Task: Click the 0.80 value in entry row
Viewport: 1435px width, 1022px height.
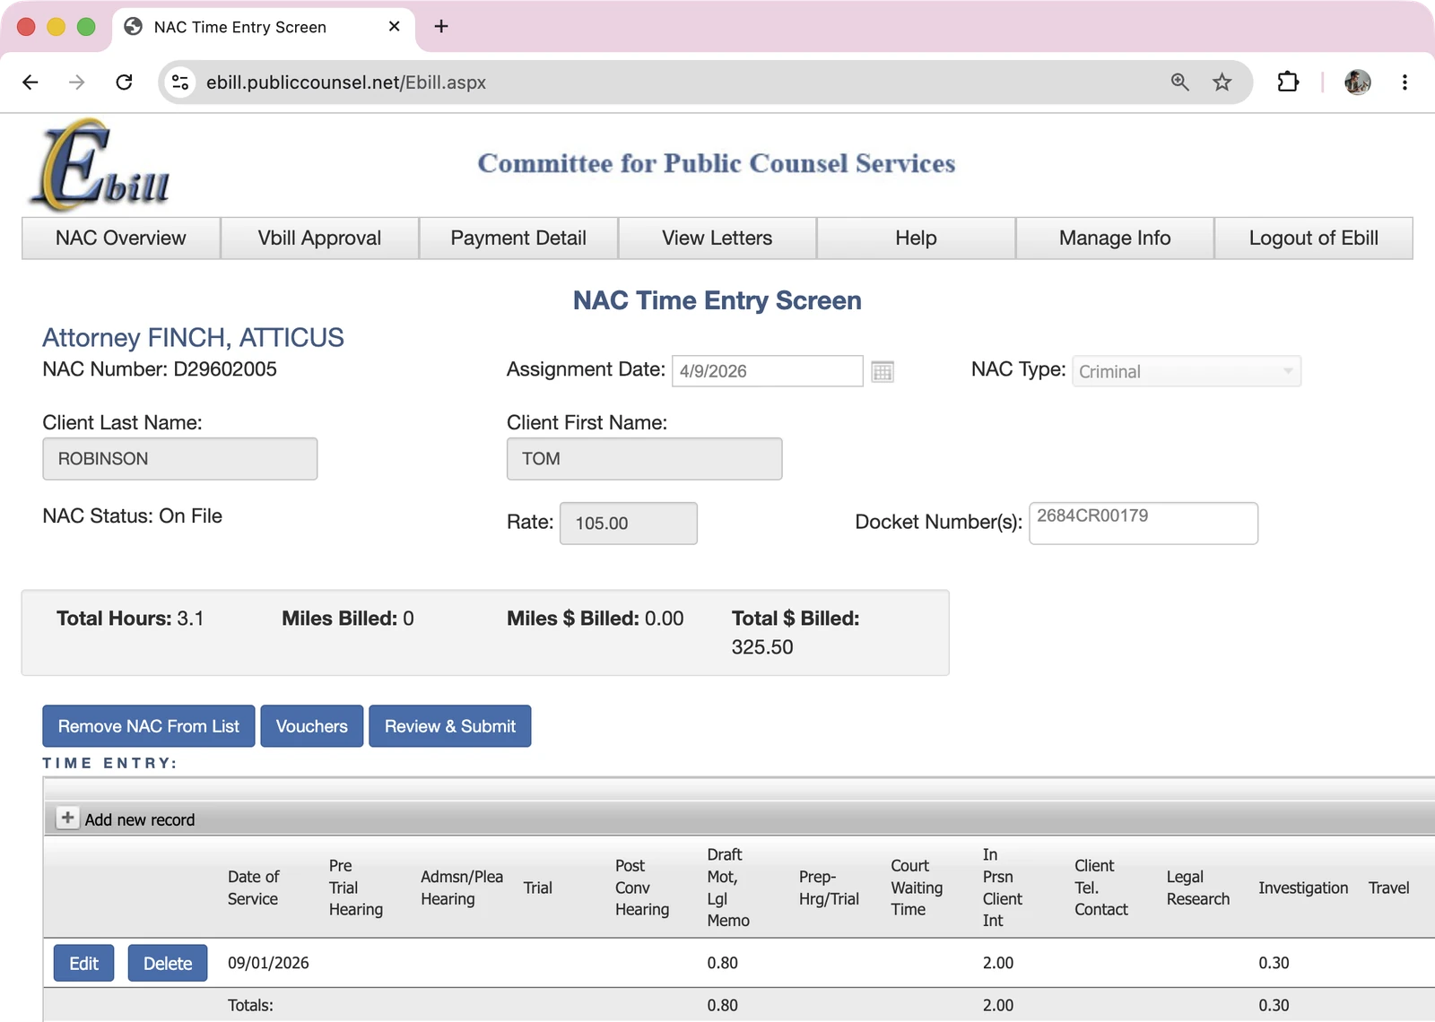Action: [x=722, y=963]
